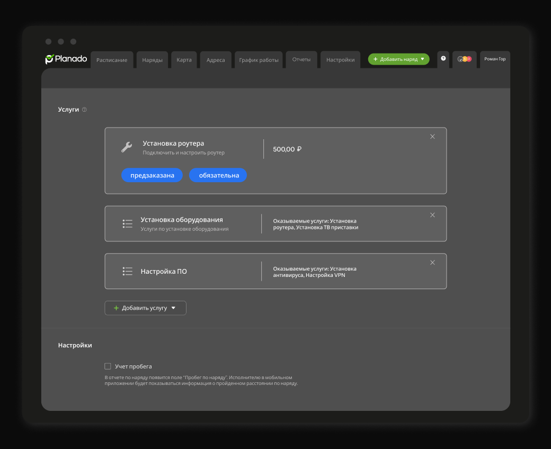Click the 500,00 ₽ price value
551x449 pixels.
click(287, 149)
